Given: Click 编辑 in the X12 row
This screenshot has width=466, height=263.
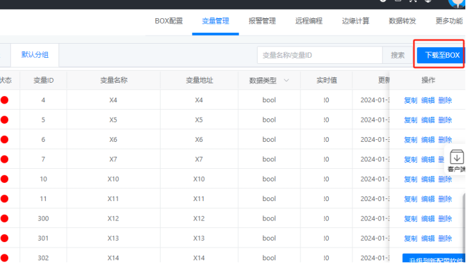Looking at the screenshot, I should [x=428, y=219].
